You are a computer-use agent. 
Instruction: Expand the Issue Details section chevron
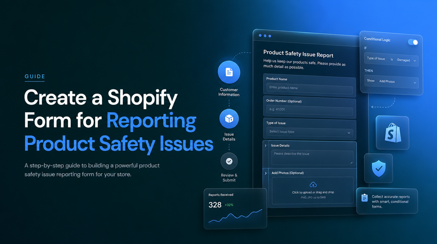pyautogui.click(x=265, y=146)
